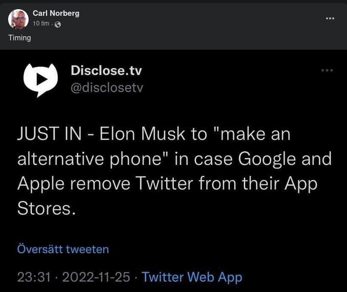Click "Översätt tweeten" to translate tweet
The height and width of the screenshot is (292, 347).
coord(63,249)
